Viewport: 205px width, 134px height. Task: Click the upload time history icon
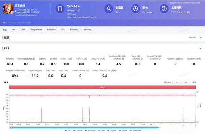pos(164,9)
